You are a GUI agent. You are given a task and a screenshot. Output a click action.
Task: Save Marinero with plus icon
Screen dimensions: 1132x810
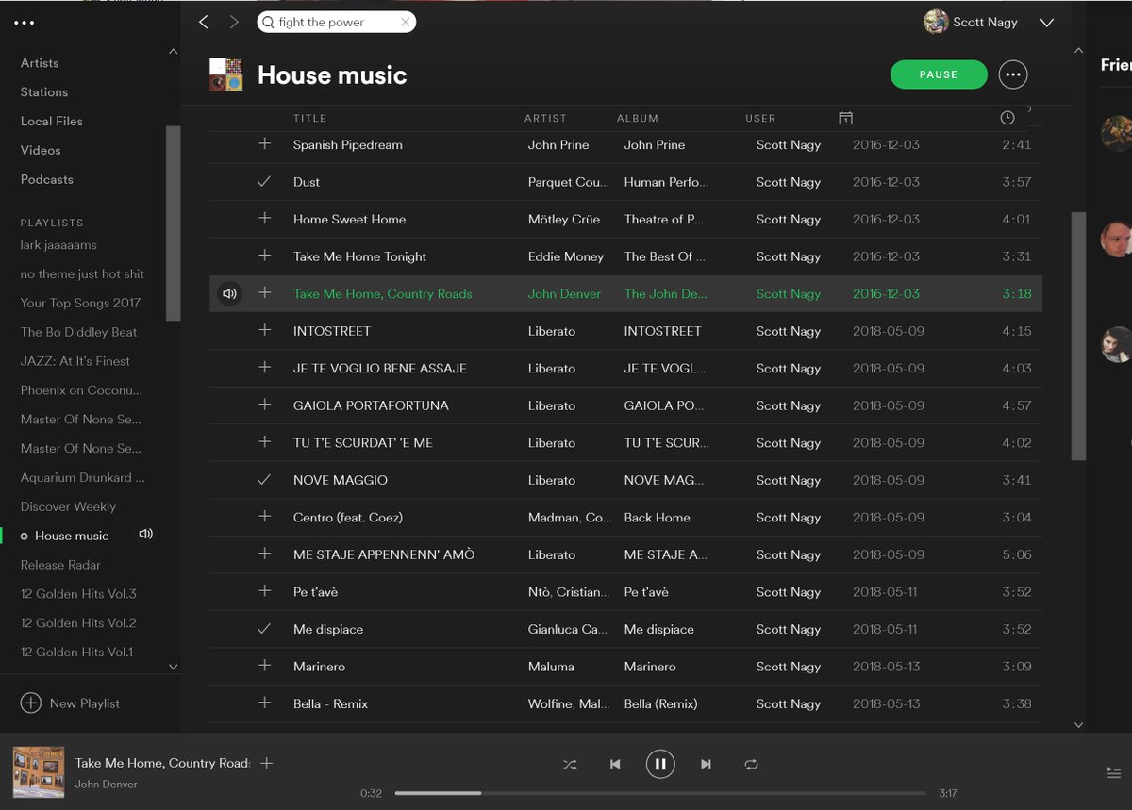coord(264,667)
